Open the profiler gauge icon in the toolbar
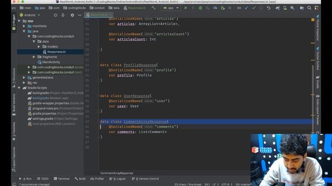 [x=215, y=8]
